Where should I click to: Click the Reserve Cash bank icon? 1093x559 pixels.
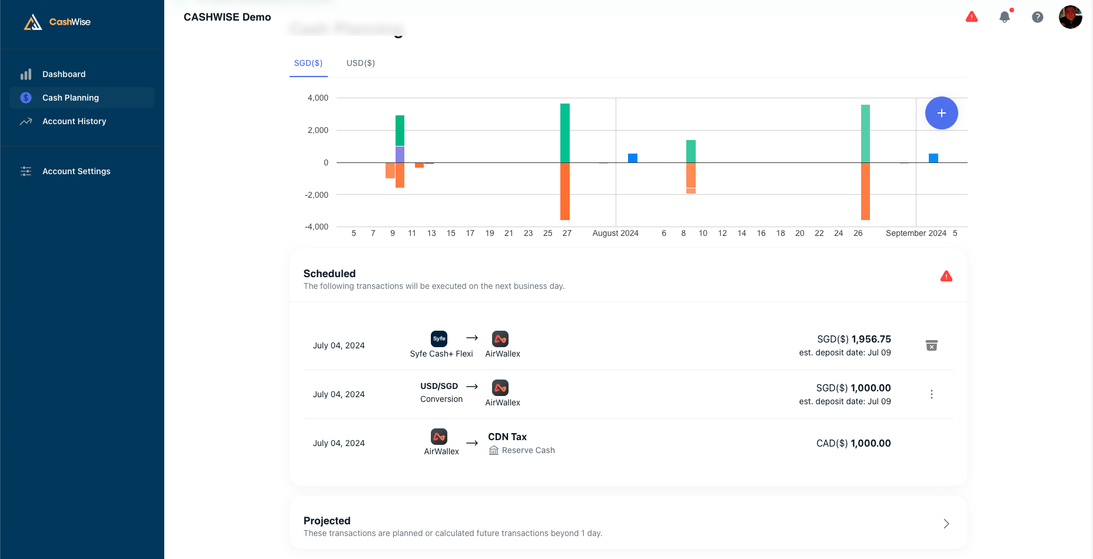[x=494, y=450]
